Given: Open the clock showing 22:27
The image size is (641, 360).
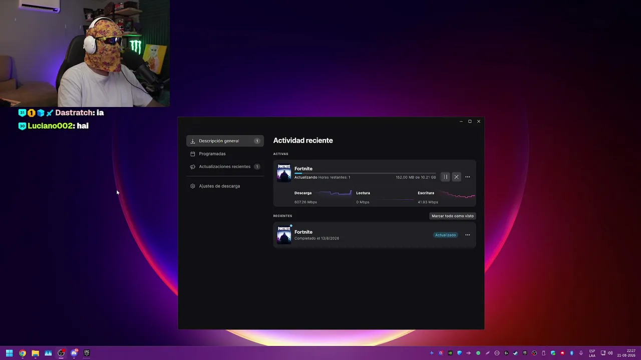Looking at the screenshot, I should coord(626,353).
